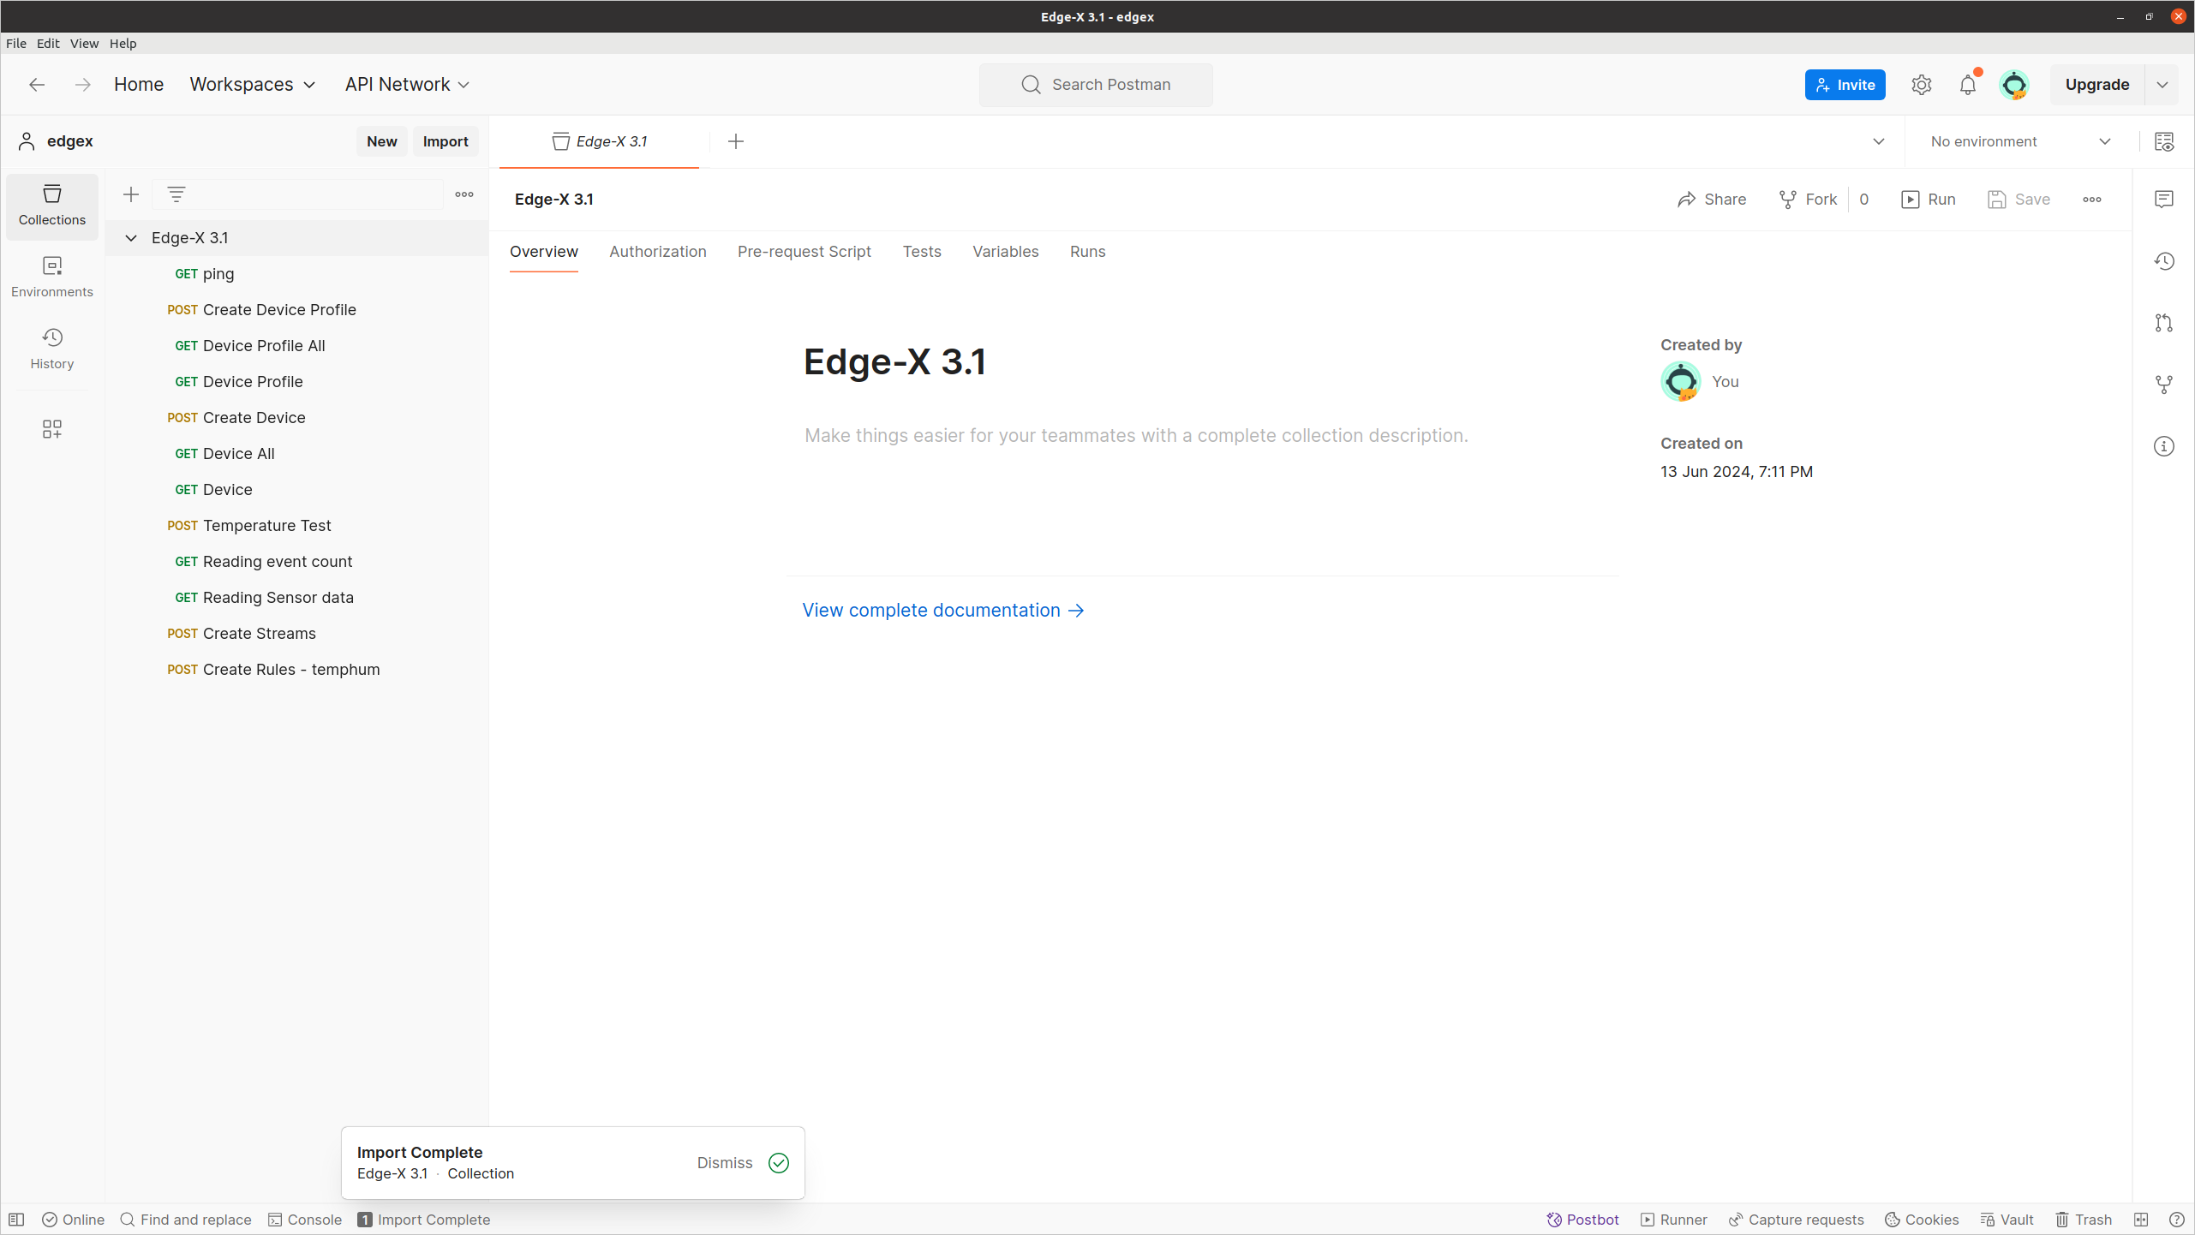The height and width of the screenshot is (1235, 2195).
Task: Click the create new collection plus icon
Action: tap(131, 195)
